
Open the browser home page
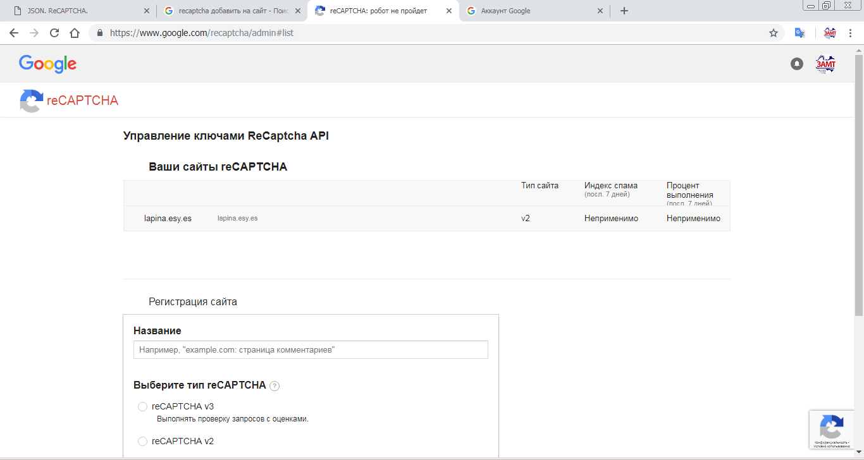(75, 33)
